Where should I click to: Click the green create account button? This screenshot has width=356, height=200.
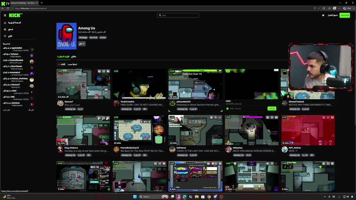point(345,15)
